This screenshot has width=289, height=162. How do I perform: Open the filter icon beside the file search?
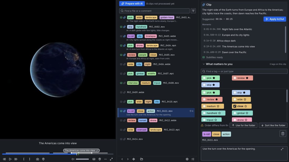193,11
